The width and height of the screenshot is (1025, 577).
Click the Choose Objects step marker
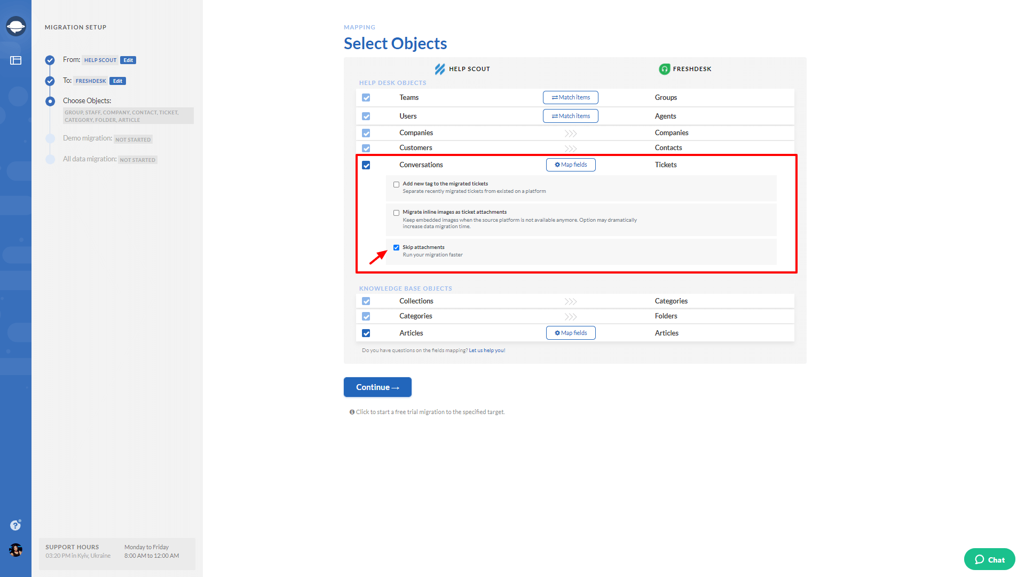pos(50,101)
